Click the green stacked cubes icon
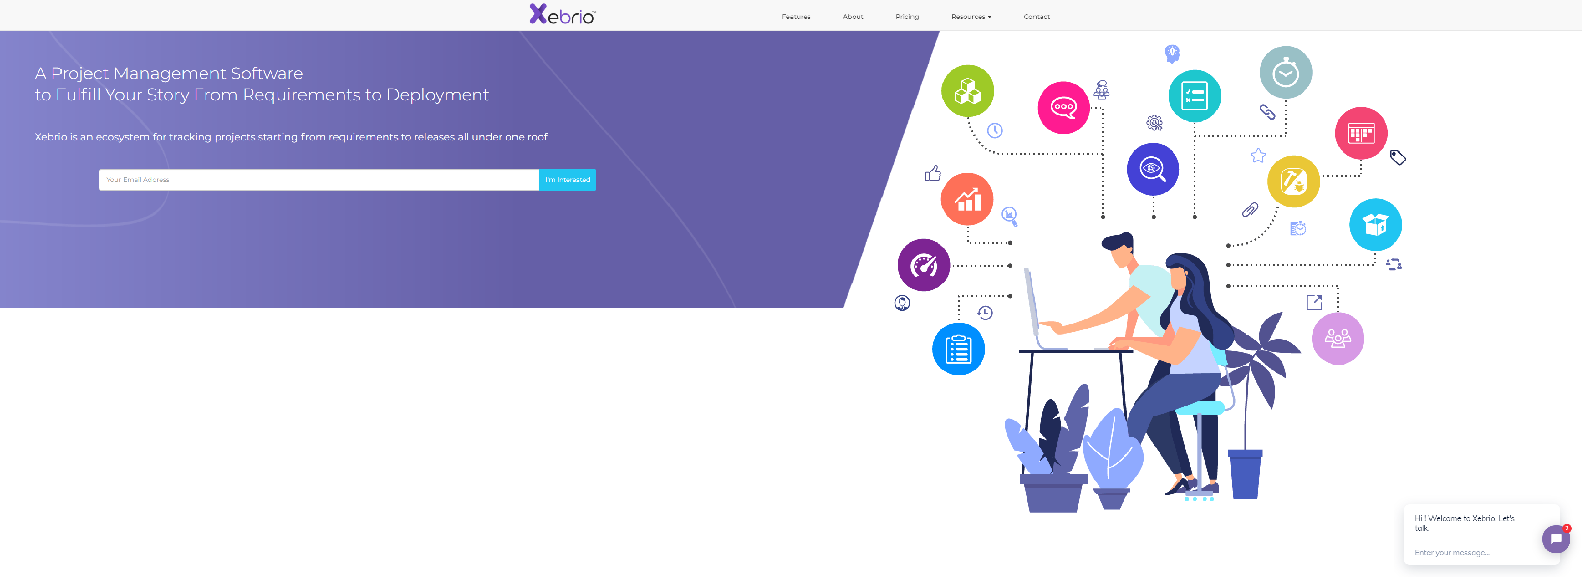Image resolution: width=1582 pixels, height=577 pixels. point(968,91)
